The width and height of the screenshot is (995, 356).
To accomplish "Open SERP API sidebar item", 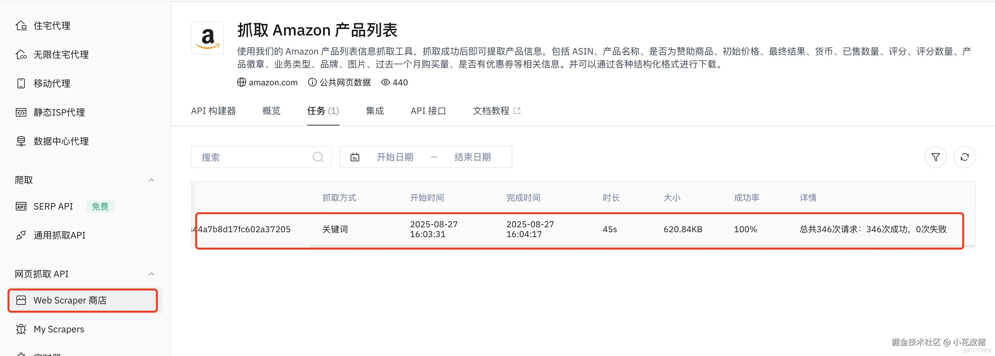I will coord(53,207).
